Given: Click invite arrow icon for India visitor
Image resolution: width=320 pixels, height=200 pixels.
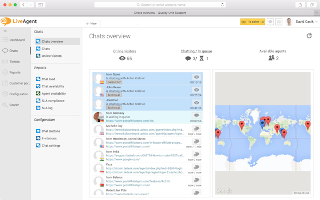Looking at the screenshot, I should (x=196, y=154).
